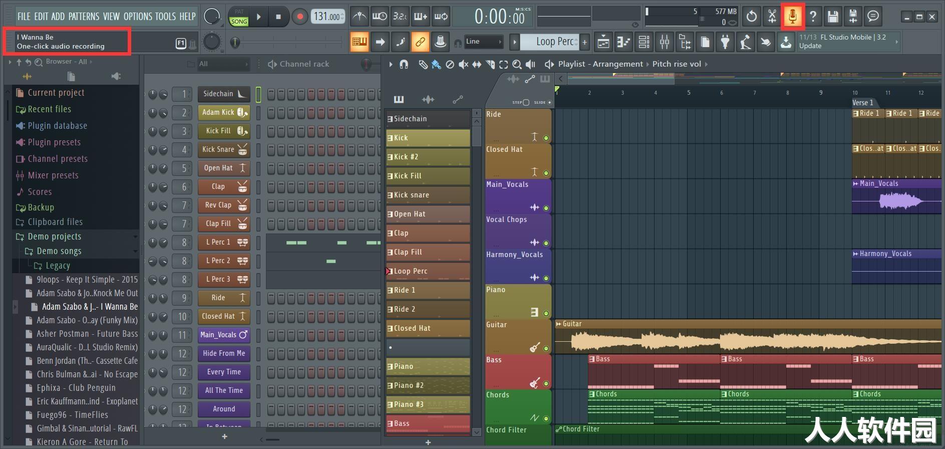
Task: Open the plugin picker plug icon
Action: point(725,42)
